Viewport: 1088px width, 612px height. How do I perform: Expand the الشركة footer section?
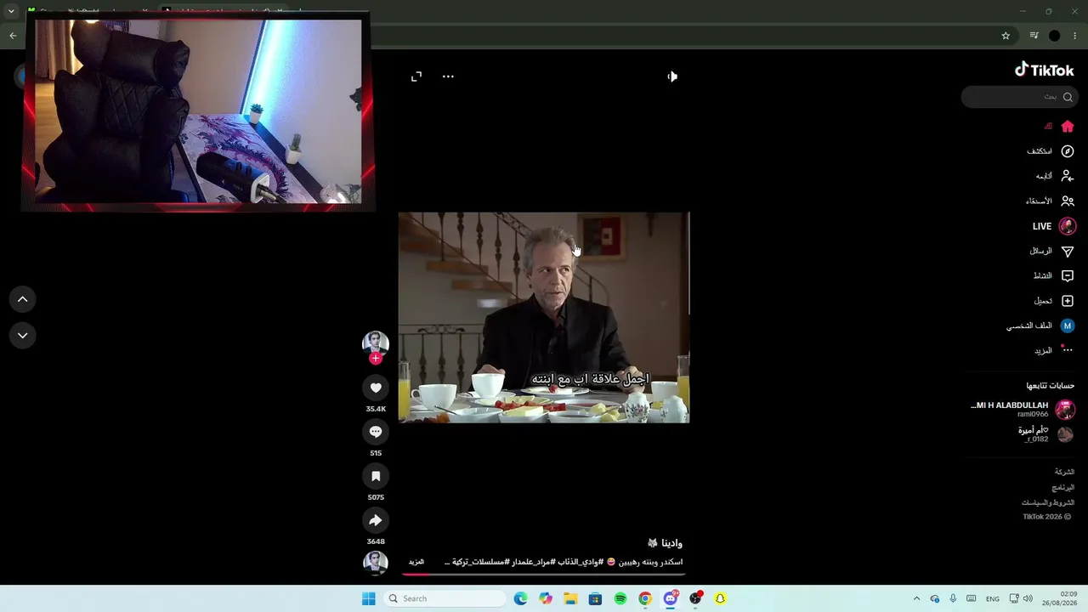point(1064,472)
